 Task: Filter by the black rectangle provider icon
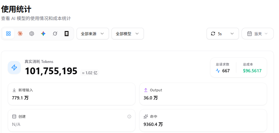[67, 34]
